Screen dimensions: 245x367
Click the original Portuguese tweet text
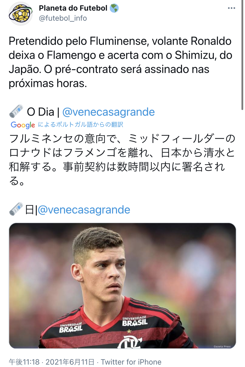120,62
